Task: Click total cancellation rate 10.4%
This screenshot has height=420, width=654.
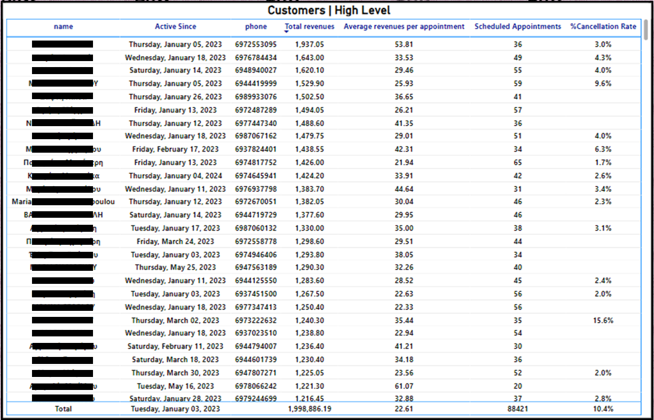Action: [x=603, y=409]
